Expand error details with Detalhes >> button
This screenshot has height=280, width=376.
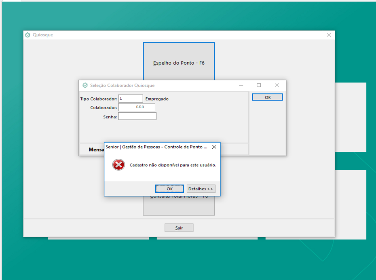[x=201, y=189]
